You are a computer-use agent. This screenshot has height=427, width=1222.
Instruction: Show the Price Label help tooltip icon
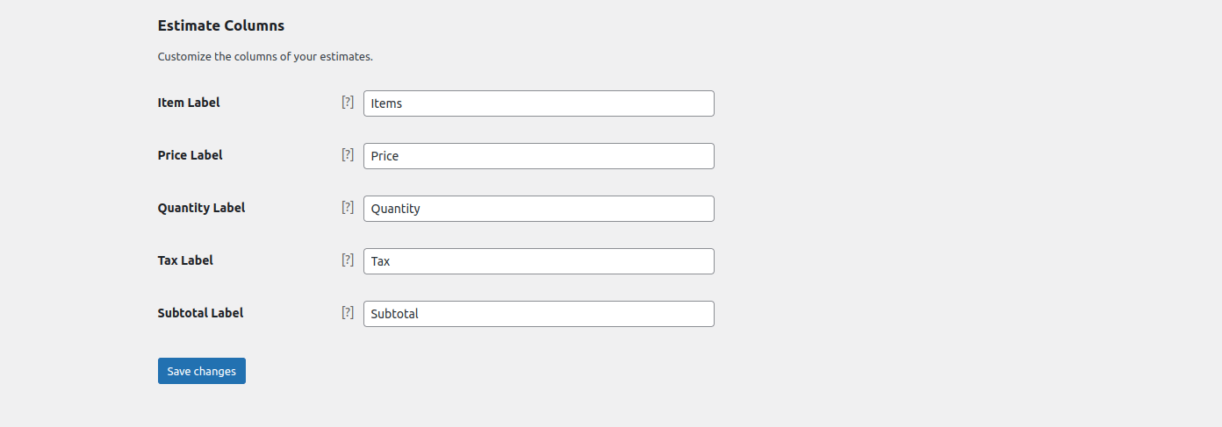(x=348, y=154)
